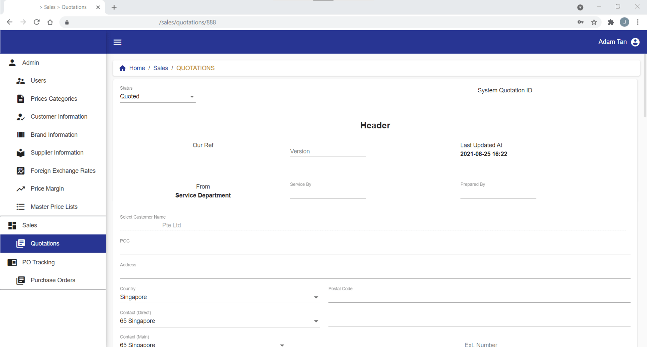This screenshot has width=647, height=347.
Task: Select the Price Margin trend icon
Action: pyautogui.click(x=21, y=188)
